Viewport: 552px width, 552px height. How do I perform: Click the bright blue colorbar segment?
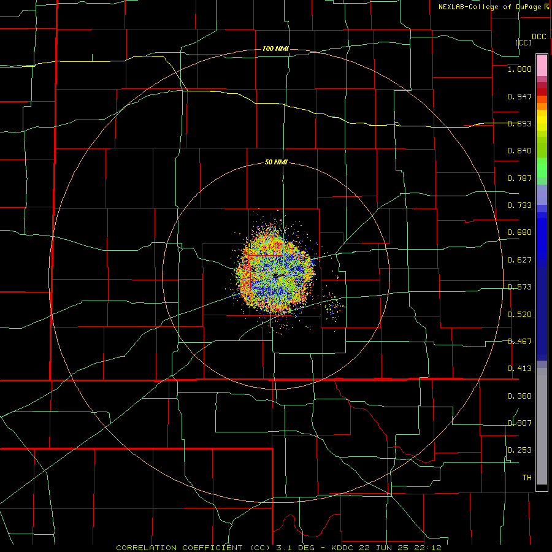pyautogui.click(x=542, y=239)
